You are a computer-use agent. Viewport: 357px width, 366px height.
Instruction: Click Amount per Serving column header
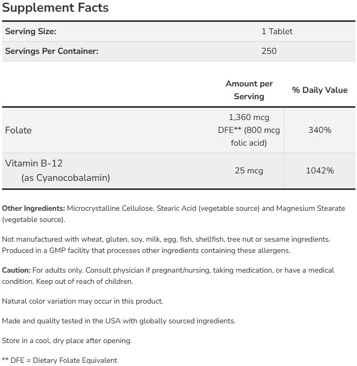tap(249, 90)
